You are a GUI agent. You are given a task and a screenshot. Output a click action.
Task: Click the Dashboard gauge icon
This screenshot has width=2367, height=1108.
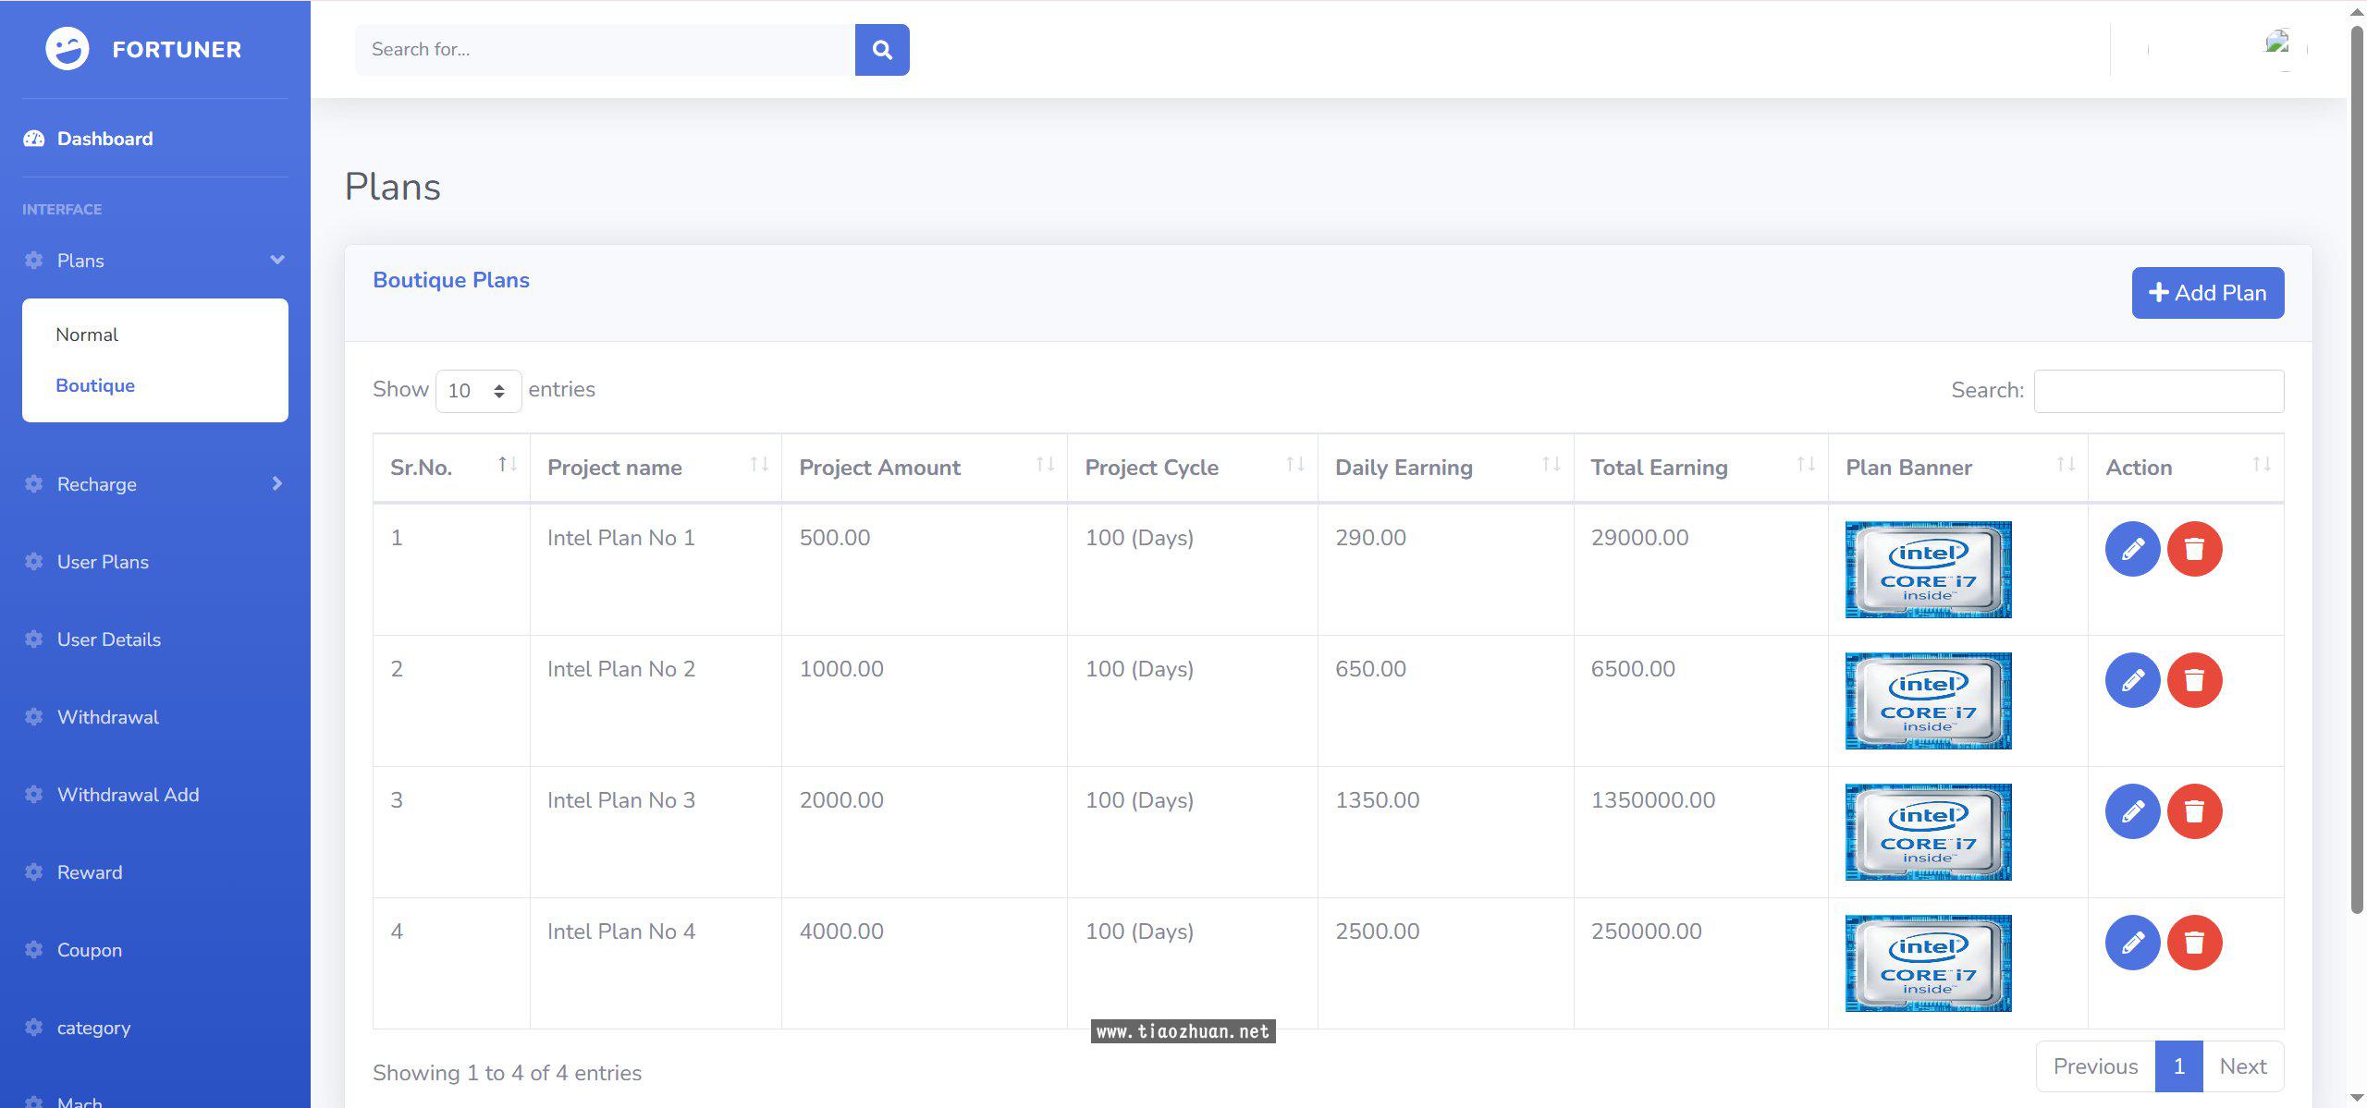34,139
